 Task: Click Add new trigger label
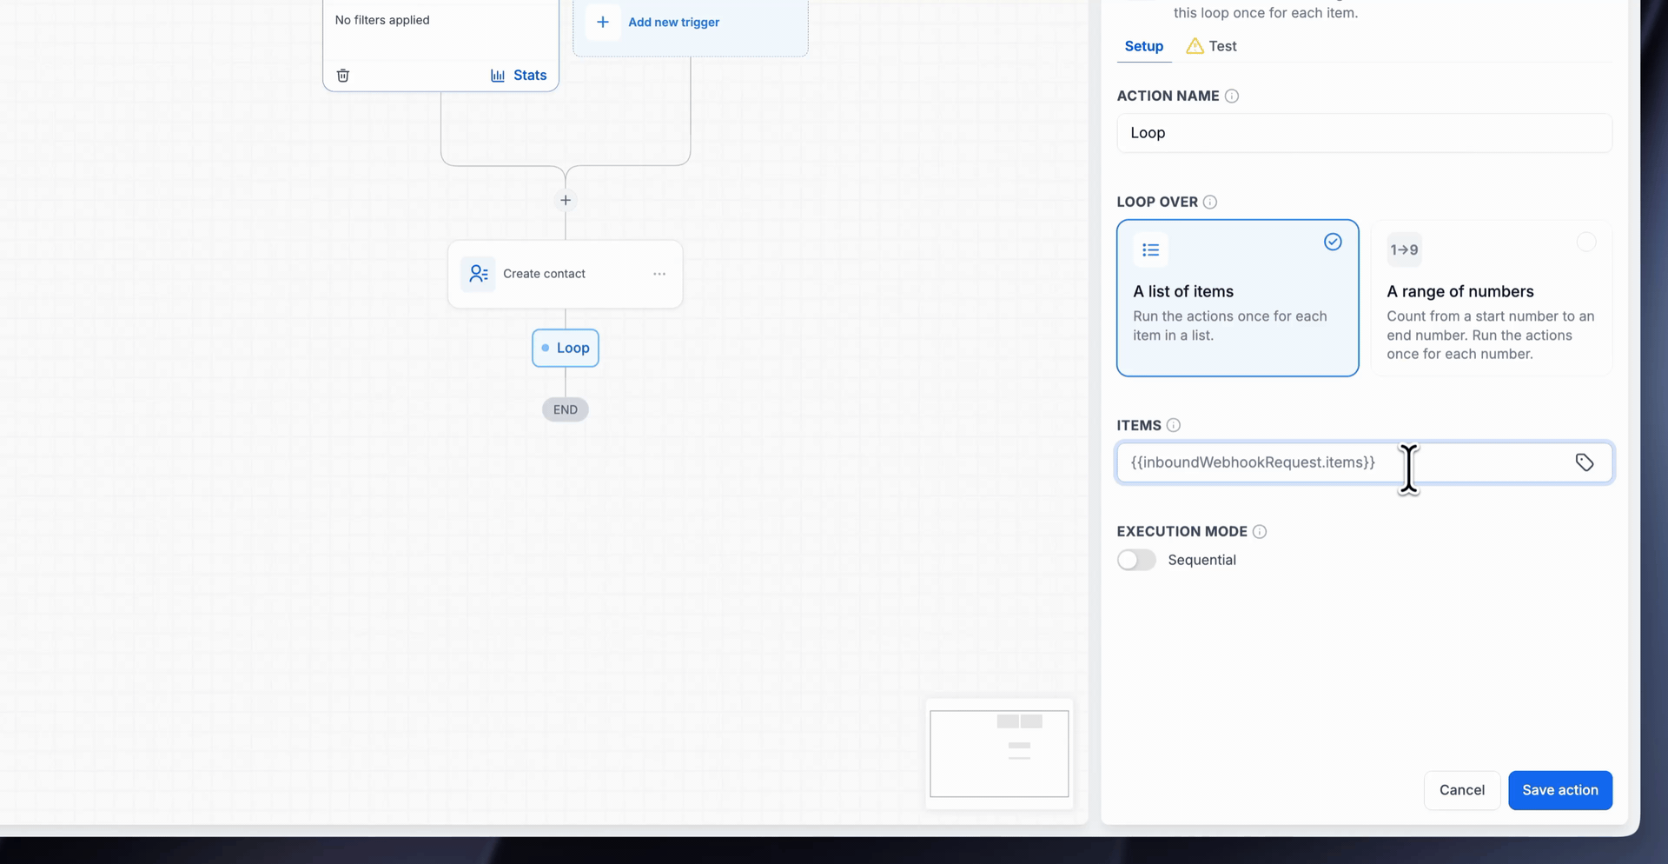pos(673,22)
